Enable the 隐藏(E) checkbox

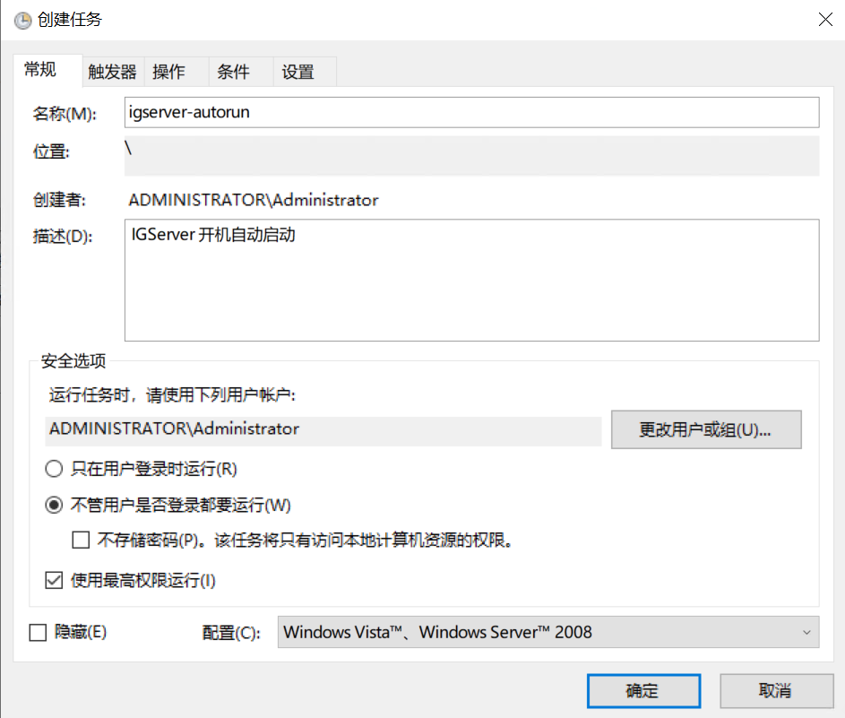click(x=38, y=632)
